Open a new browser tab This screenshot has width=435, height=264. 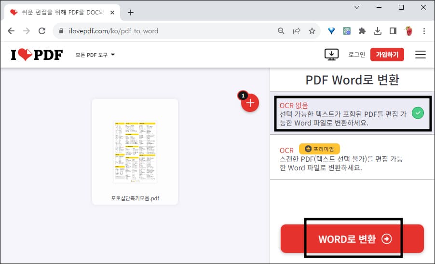point(131,13)
